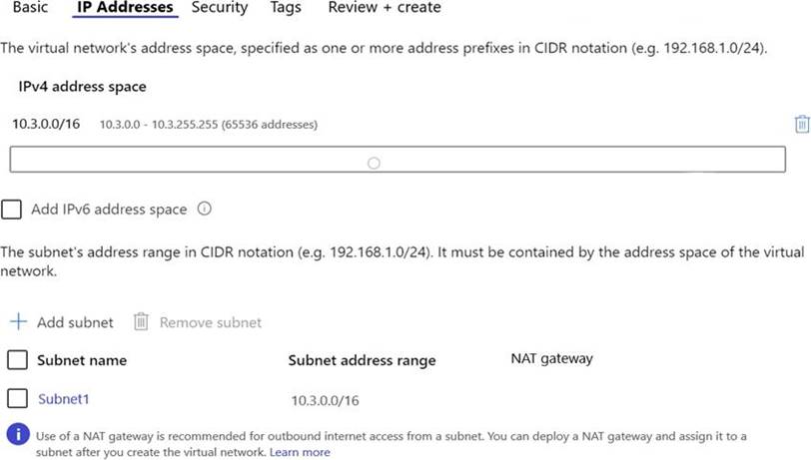Check the select-all subnets header checkbox

point(17,359)
